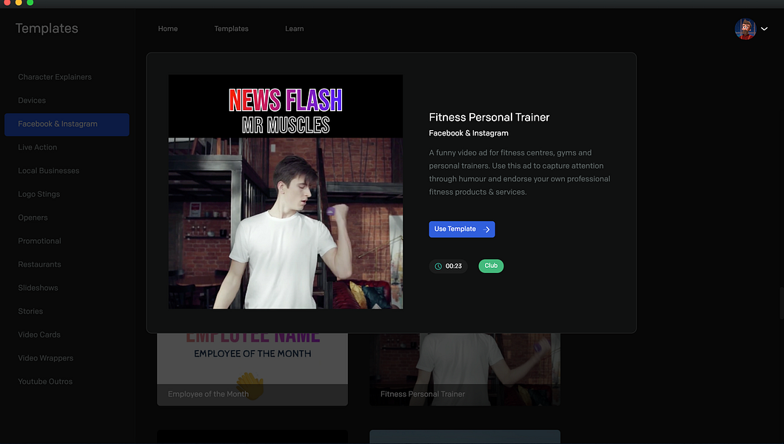
Task: Open the Templates nav item
Action: pyautogui.click(x=232, y=29)
